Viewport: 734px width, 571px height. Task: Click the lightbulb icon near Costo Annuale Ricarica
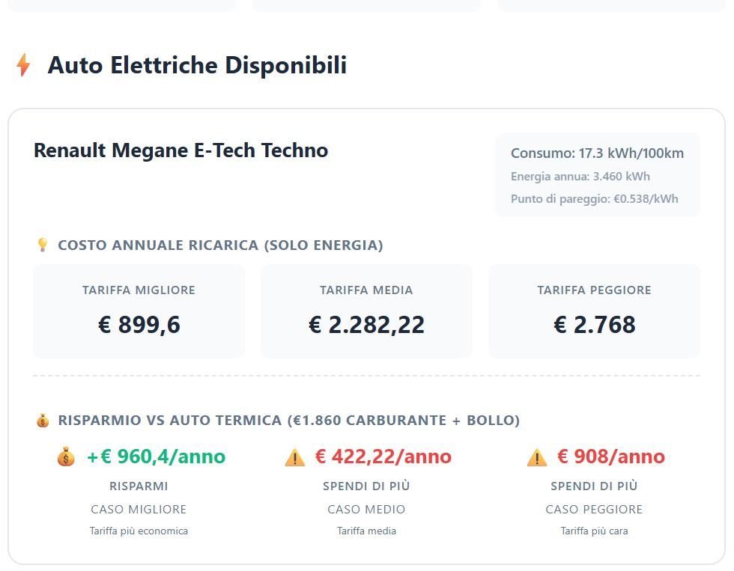click(43, 245)
